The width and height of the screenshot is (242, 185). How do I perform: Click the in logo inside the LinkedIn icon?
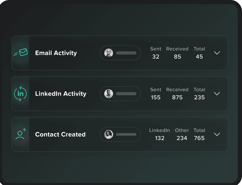point(20,94)
